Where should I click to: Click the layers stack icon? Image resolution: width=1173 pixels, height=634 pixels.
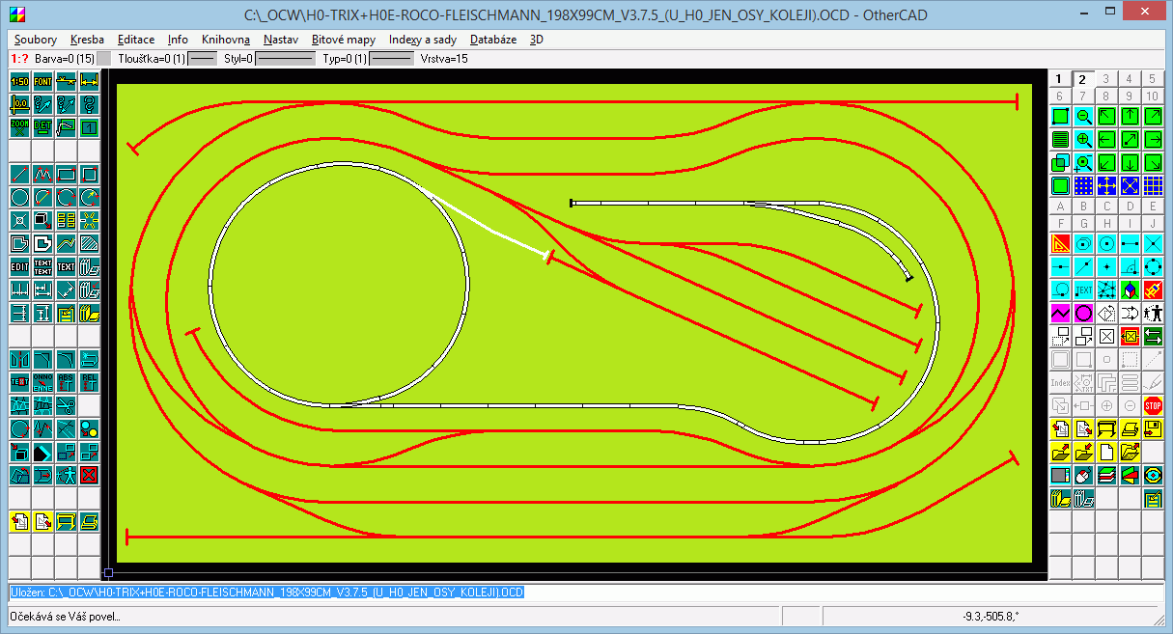(1106, 474)
